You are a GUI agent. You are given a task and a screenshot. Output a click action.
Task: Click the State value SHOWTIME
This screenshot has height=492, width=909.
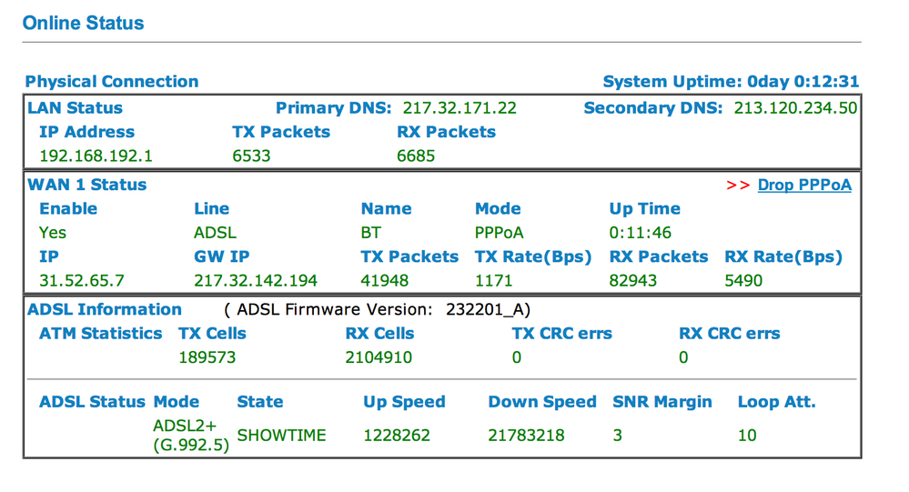click(282, 436)
